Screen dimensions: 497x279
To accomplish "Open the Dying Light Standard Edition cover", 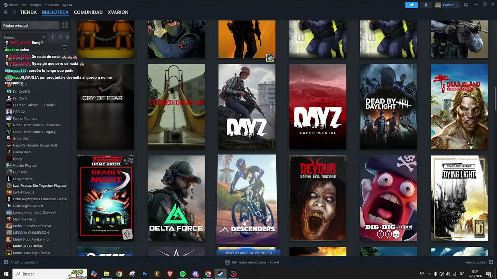I will [x=459, y=198].
